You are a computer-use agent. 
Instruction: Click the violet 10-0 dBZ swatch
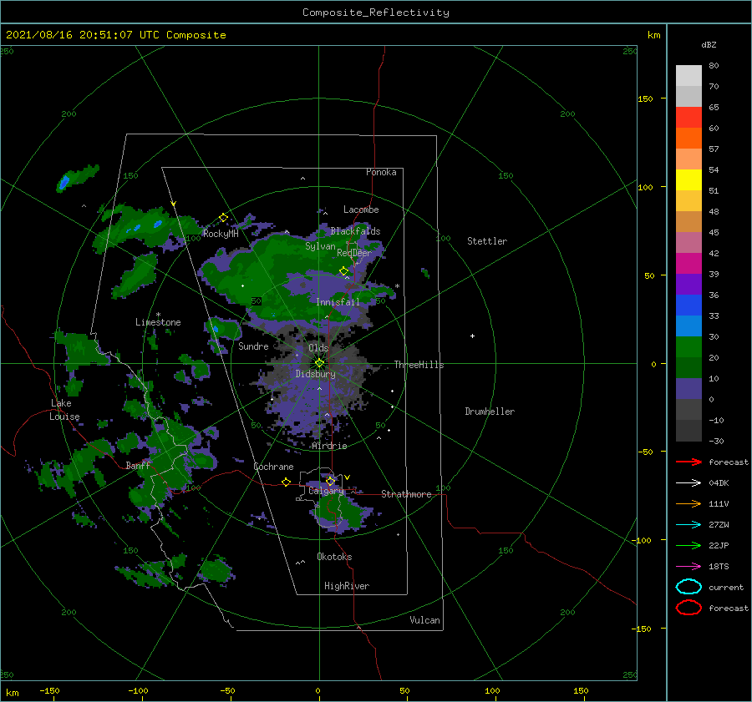pos(688,389)
